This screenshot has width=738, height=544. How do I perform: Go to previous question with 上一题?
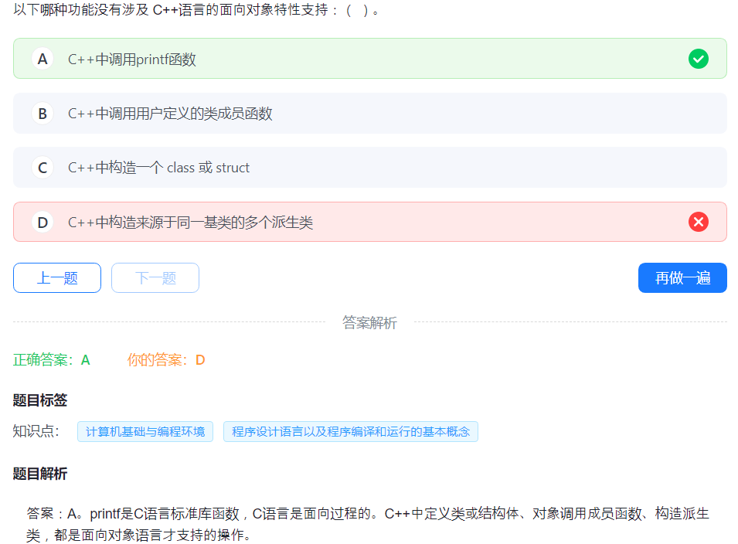(57, 277)
